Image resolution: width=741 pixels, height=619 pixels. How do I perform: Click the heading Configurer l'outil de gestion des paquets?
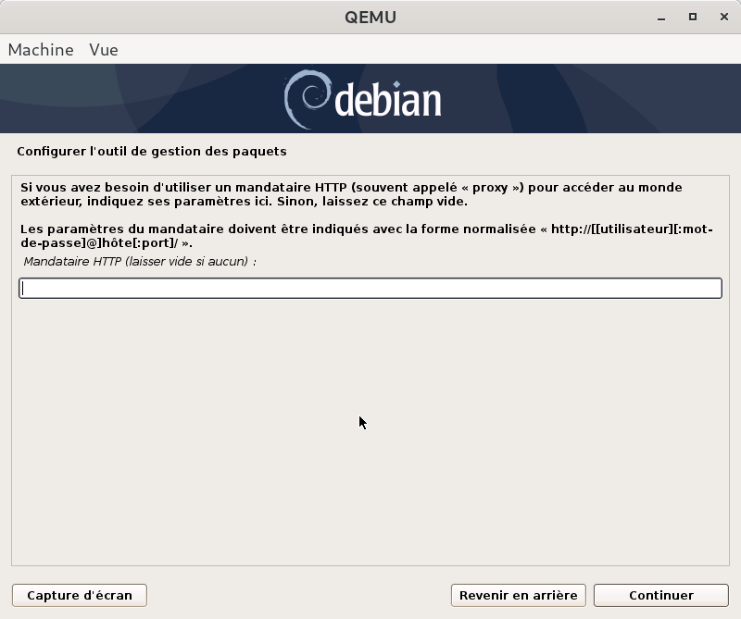152,151
